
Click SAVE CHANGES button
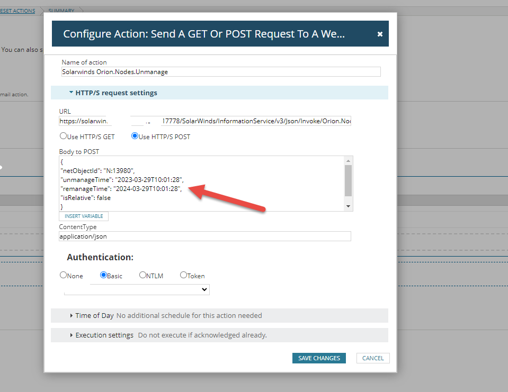pyautogui.click(x=319, y=358)
